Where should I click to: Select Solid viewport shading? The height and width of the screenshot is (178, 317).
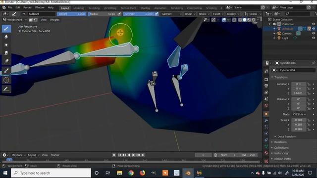click(x=245, y=20)
